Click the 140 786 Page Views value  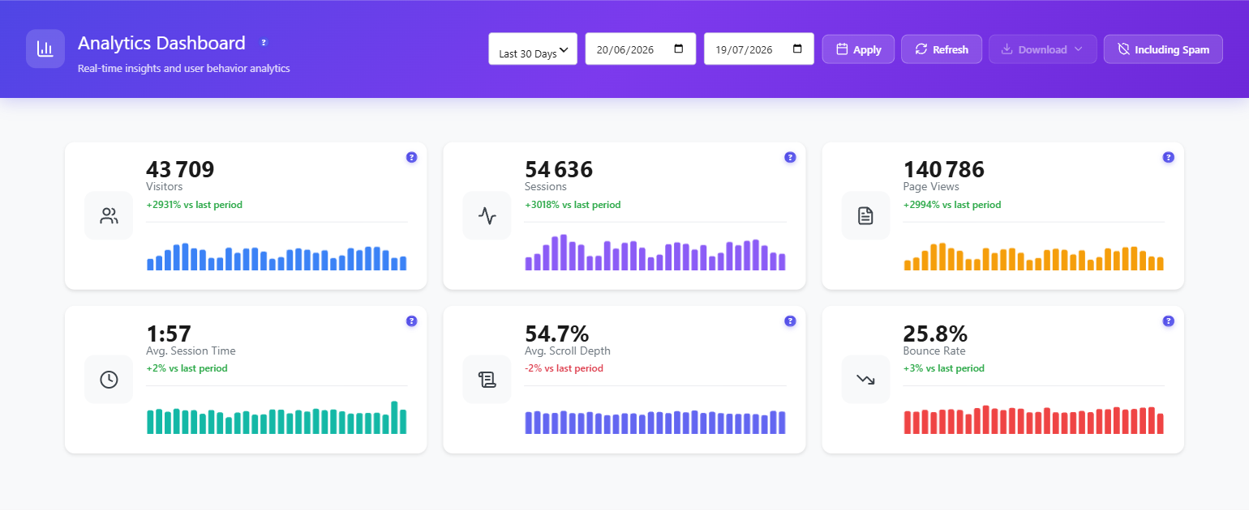(x=943, y=169)
